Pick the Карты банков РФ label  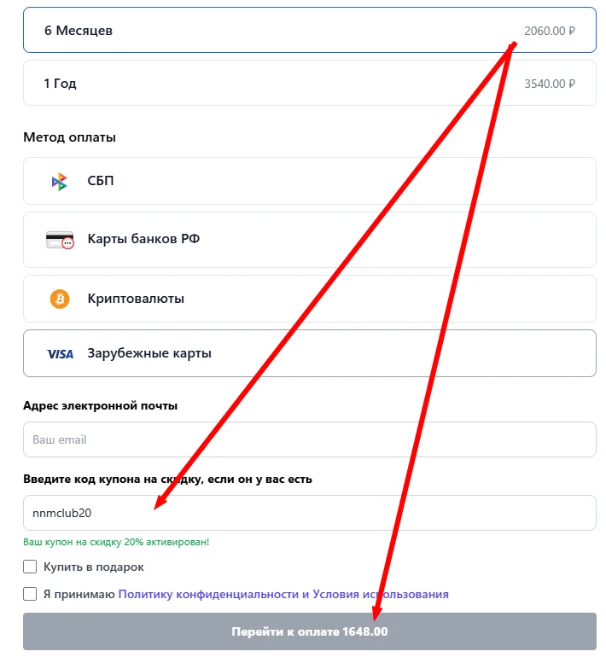pyautogui.click(x=143, y=239)
